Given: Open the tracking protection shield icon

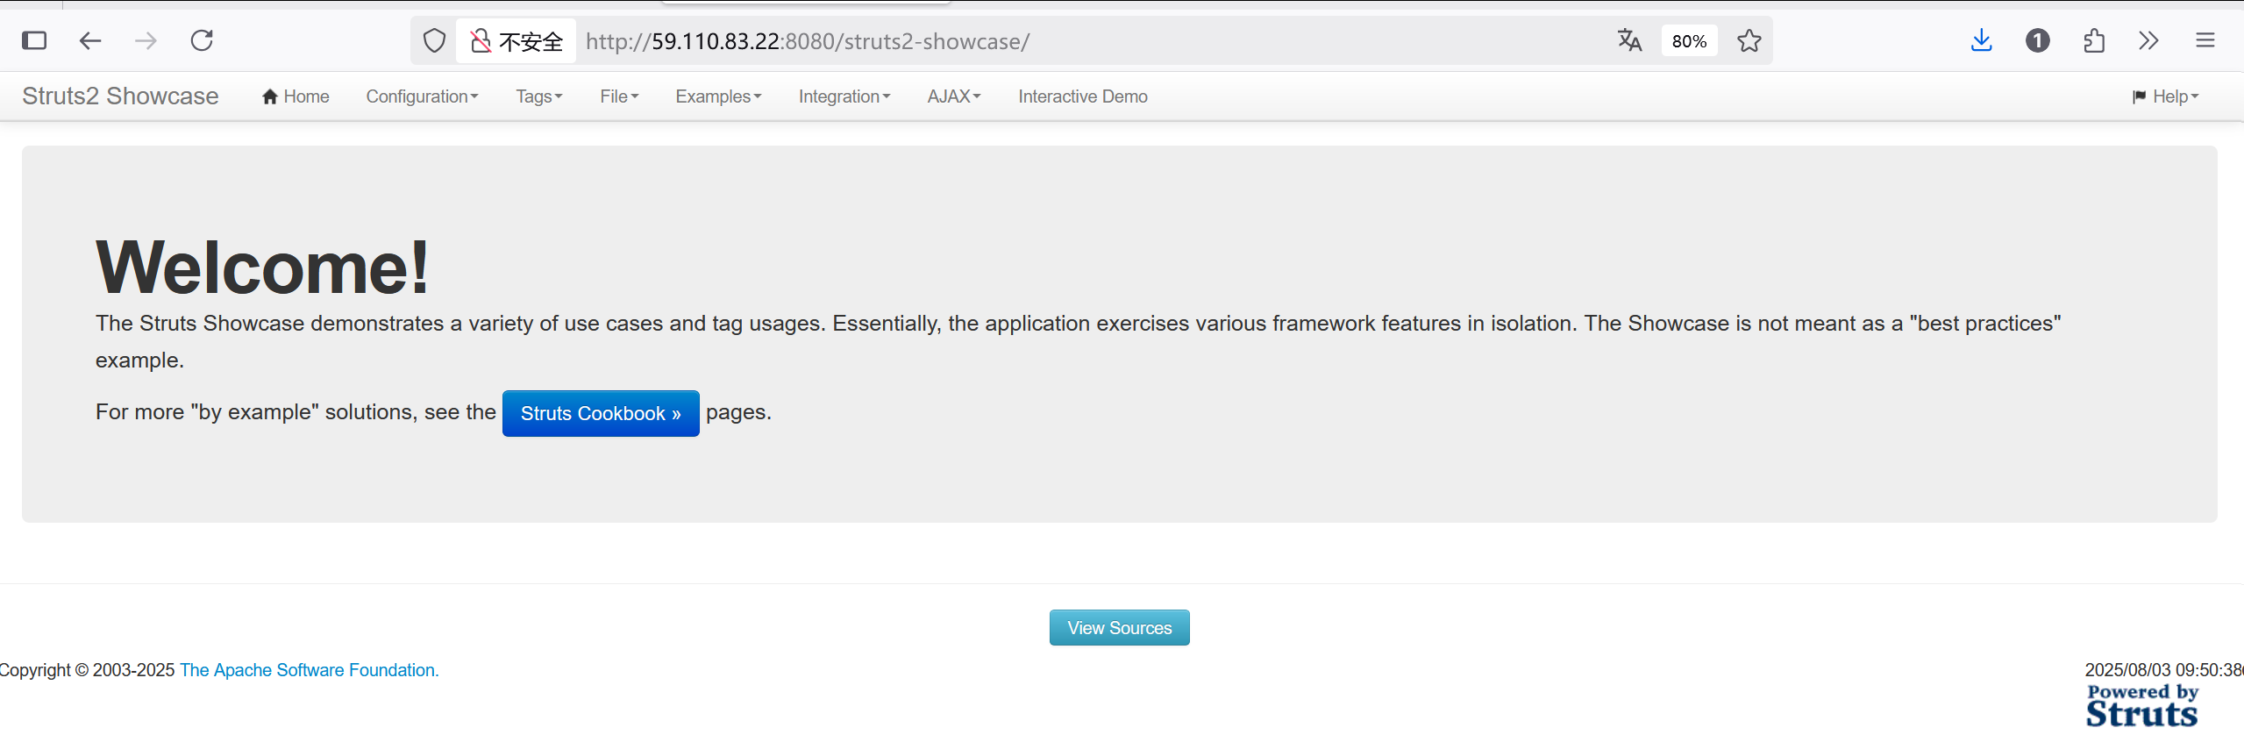Looking at the screenshot, I should (434, 40).
